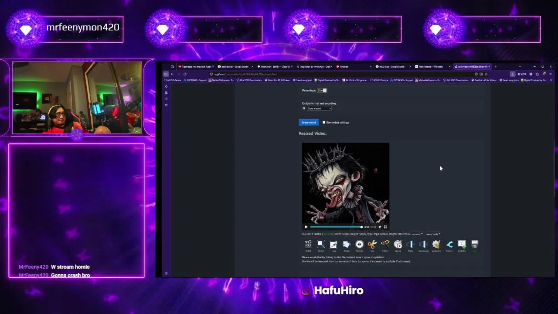Switch to Tiger leaps into crowd tab

coord(195,67)
